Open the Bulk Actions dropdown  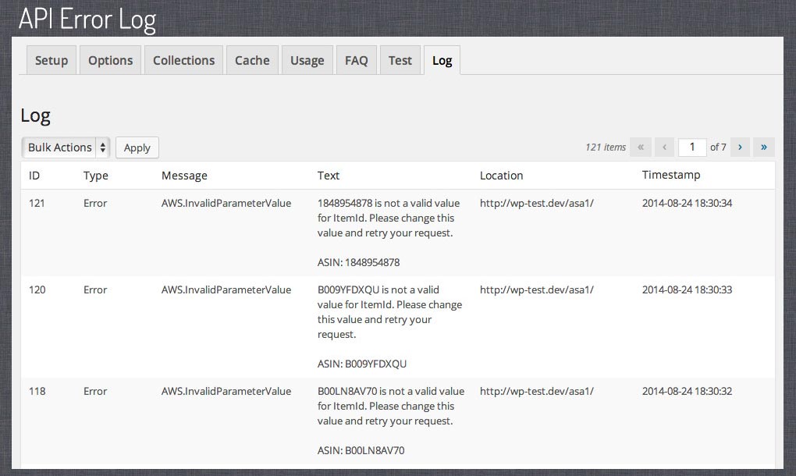pyautogui.click(x=66, y=147)
